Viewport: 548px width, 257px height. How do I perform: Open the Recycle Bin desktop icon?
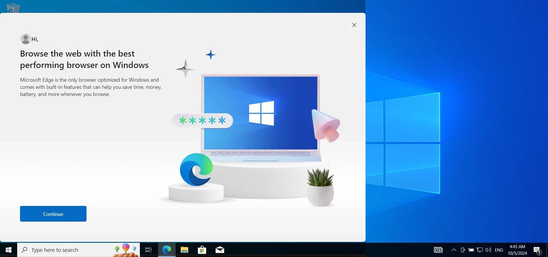point(13,8)
